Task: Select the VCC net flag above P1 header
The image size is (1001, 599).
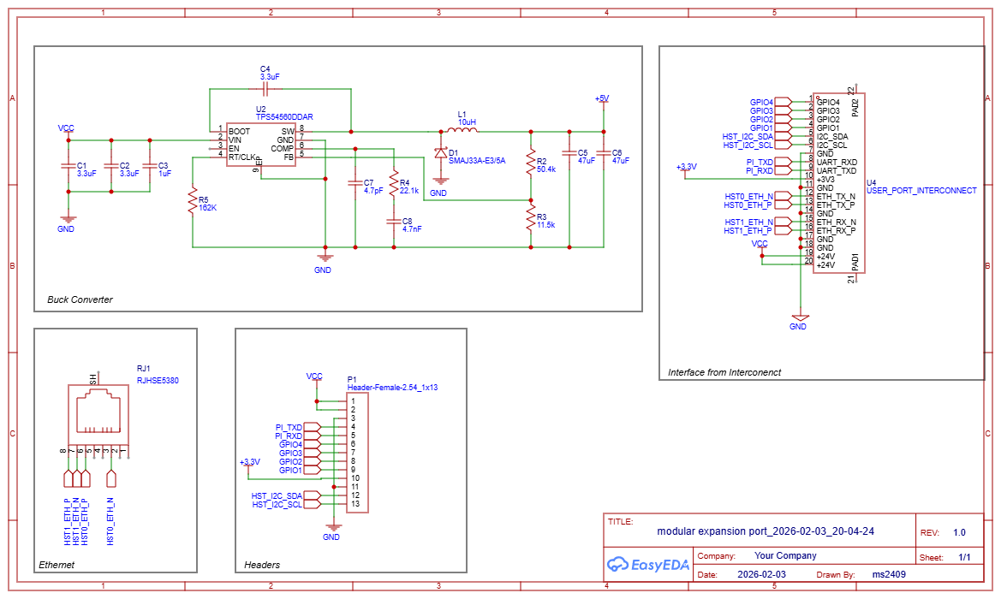Action: 315,378
